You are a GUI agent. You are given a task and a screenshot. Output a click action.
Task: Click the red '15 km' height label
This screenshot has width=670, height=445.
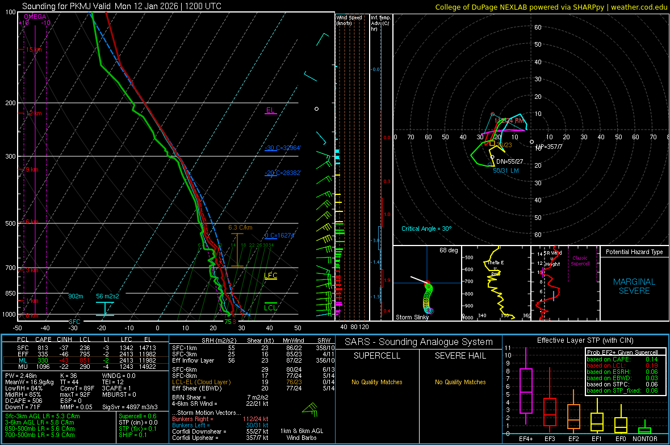[33, 49]
